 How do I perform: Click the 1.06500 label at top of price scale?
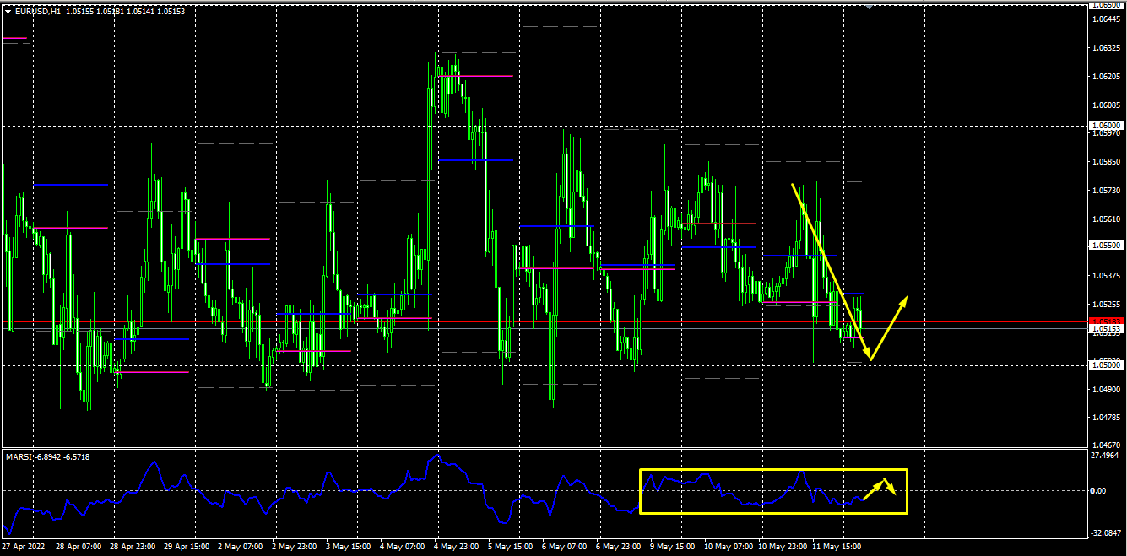(1106, 6)
